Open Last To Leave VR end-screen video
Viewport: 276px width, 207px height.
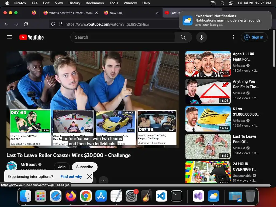coord(30,127)
